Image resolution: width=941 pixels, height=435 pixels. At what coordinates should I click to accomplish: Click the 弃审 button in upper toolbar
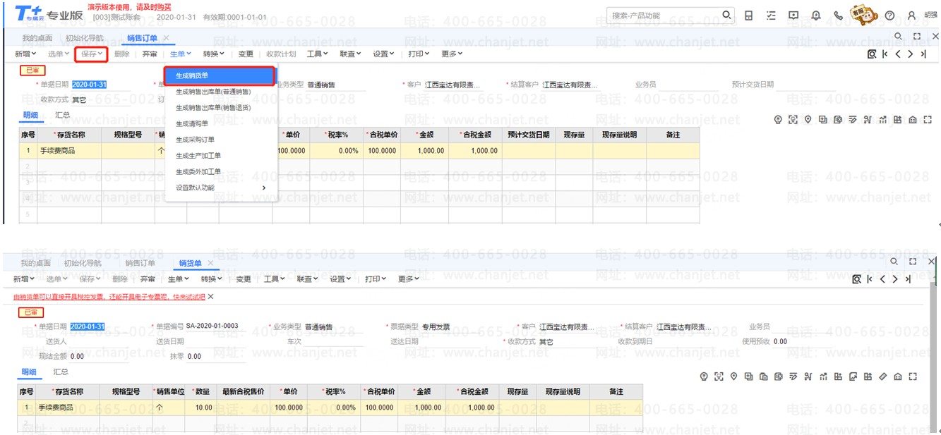(150, 54)
